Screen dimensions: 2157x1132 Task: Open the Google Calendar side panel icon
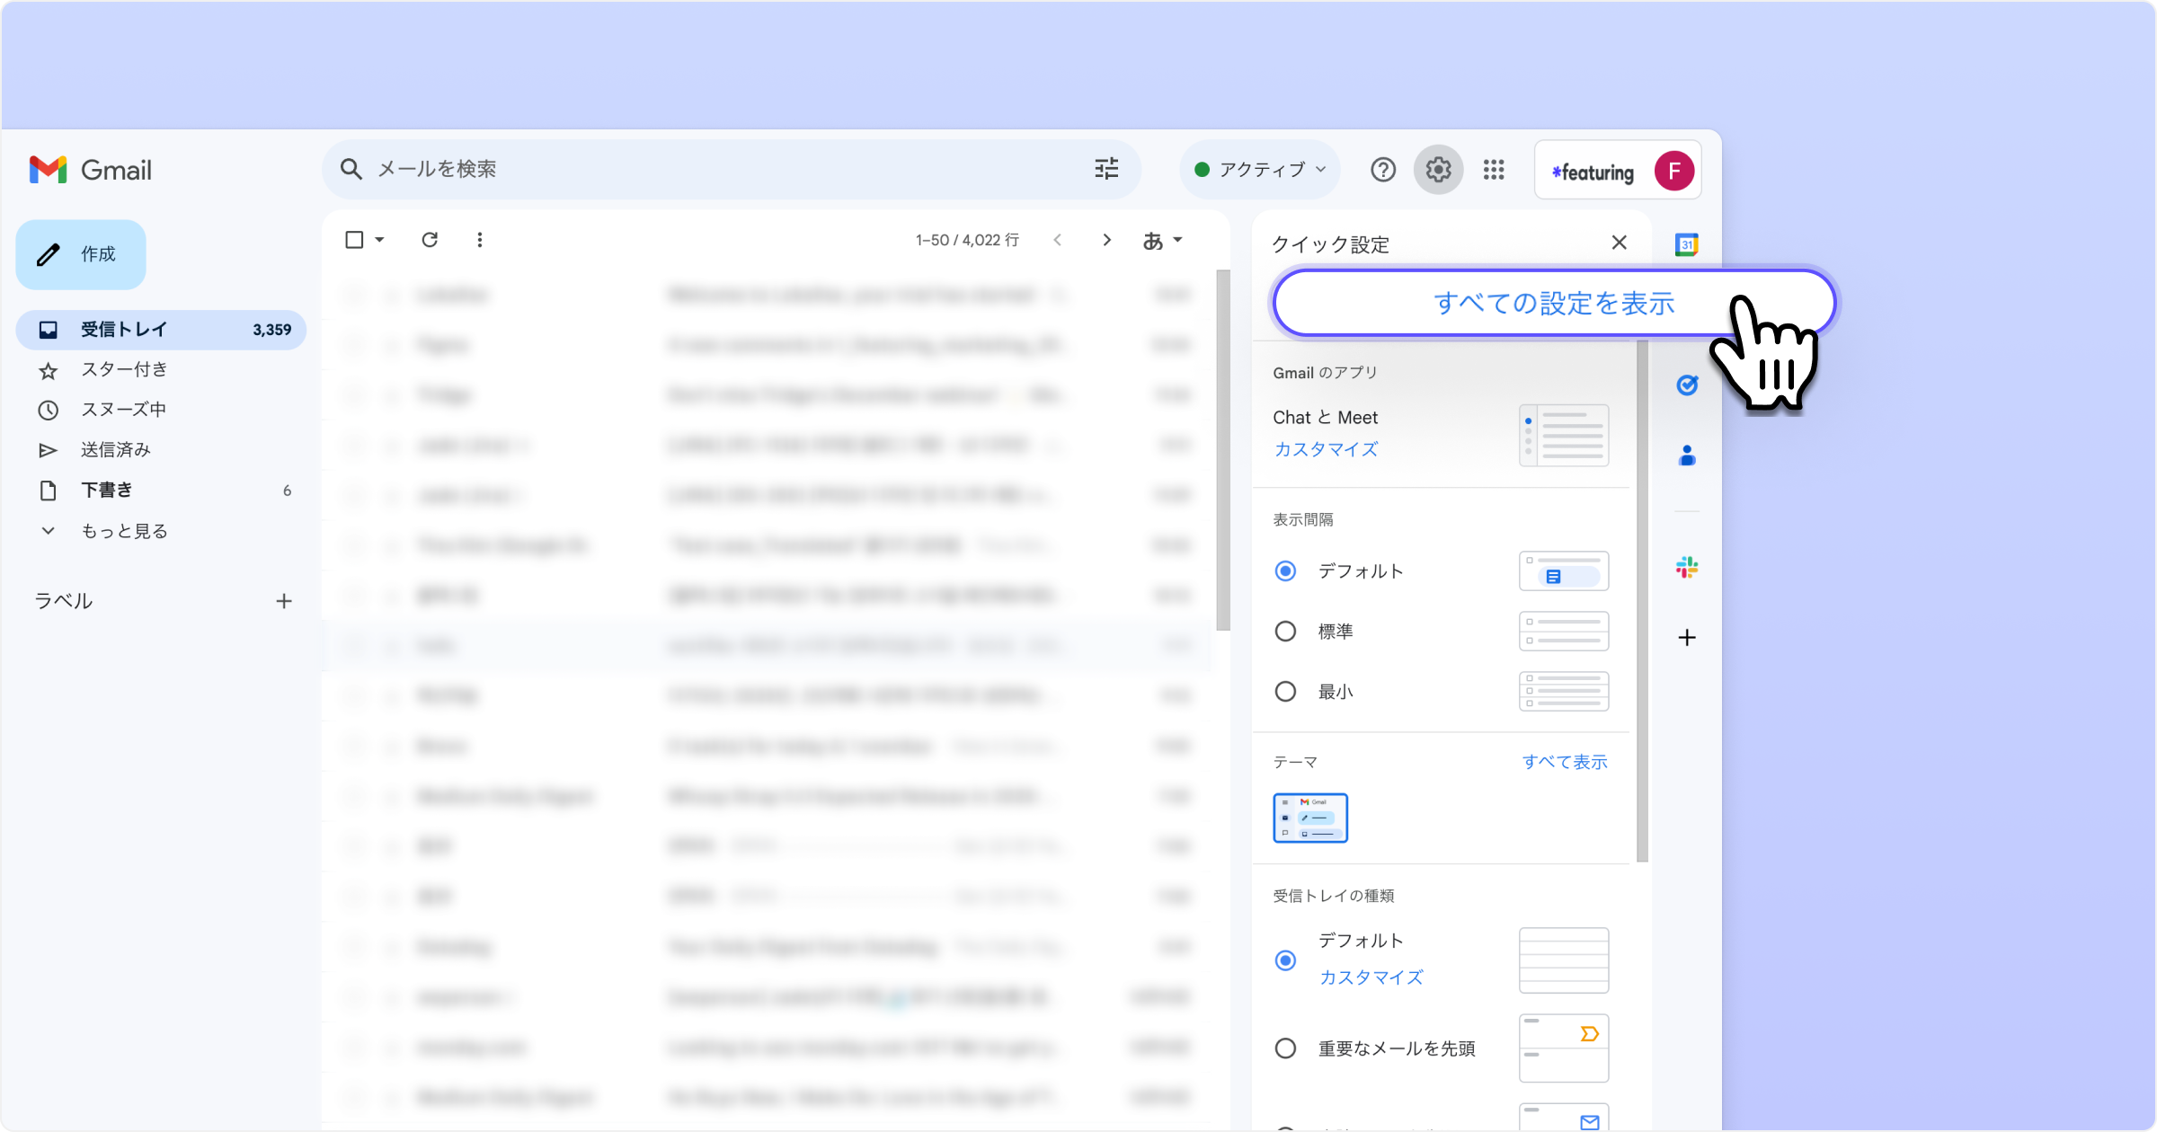[1687, 244]
